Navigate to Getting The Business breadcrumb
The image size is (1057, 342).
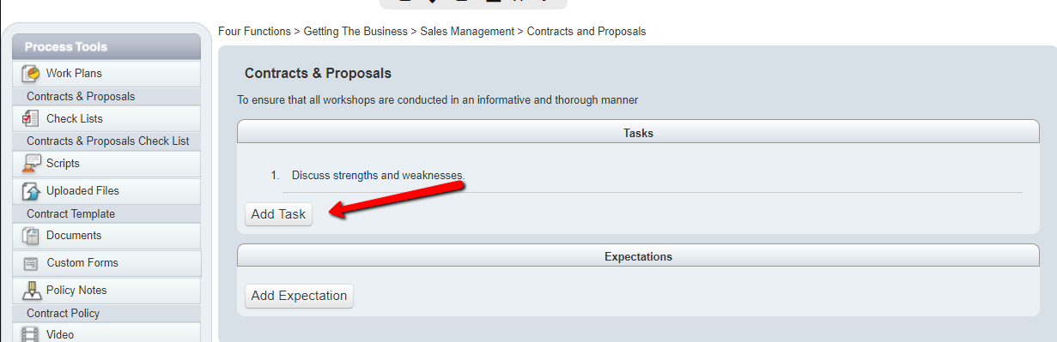pos(355,31)
